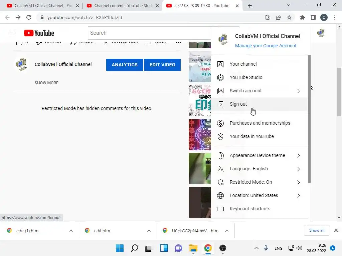Open the Julie Winkle suggested video thumbnail
342x256 pixels.
coord(200,67)
